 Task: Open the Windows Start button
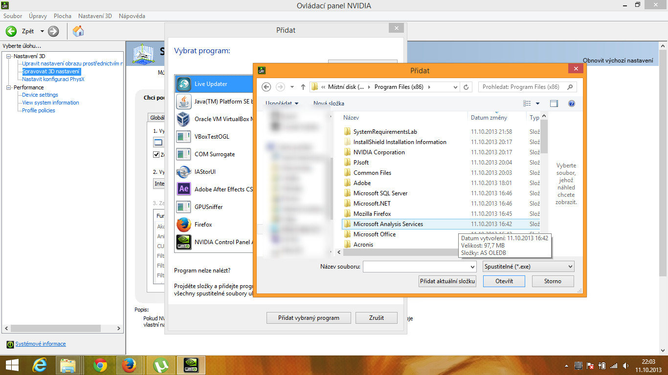[x=12, y=365]
